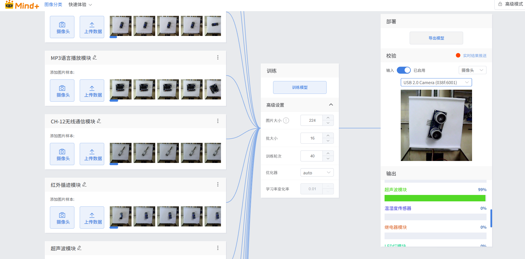Click the pencil icon next to MP3语言播放模块
525x259 pixels.
point(95,58)
